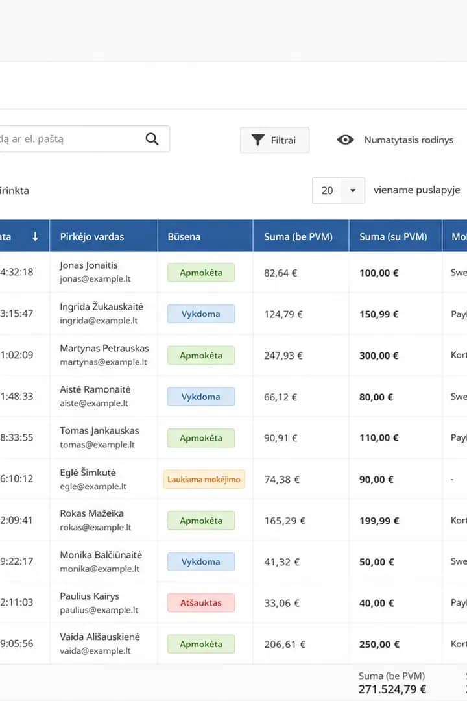Click the 247,93 € amount cell

[x=283, y=356]
